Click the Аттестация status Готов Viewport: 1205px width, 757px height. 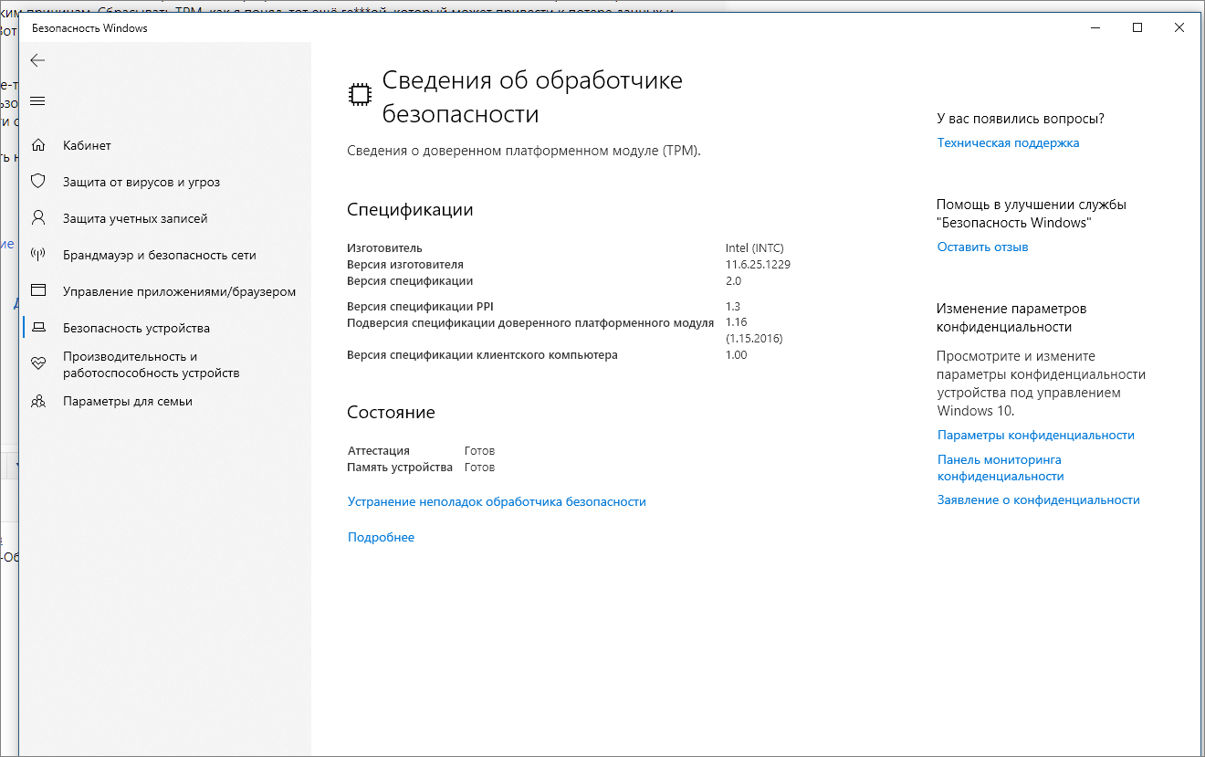tap(479, 450)
